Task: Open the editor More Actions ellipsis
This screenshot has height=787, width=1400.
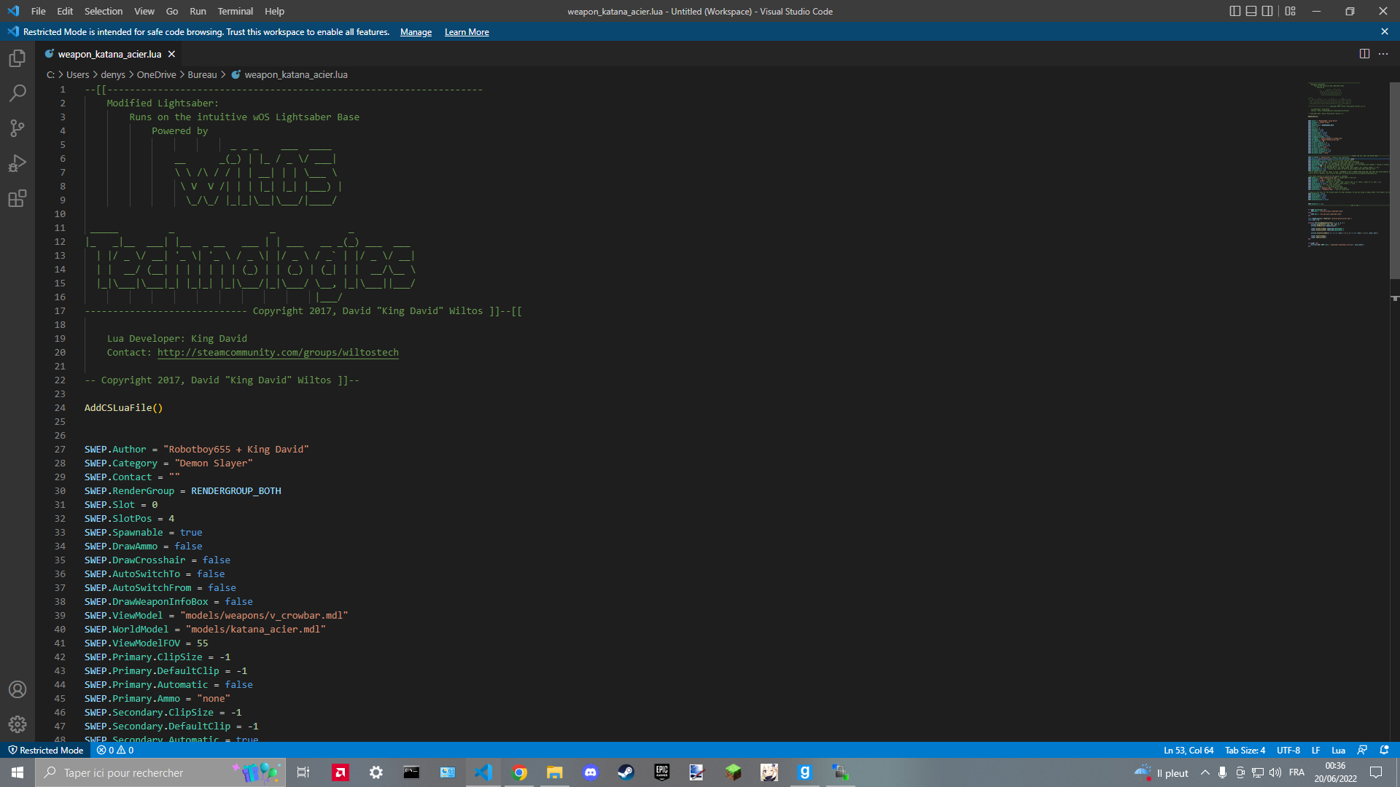Action: click(x=1383, y=54)
